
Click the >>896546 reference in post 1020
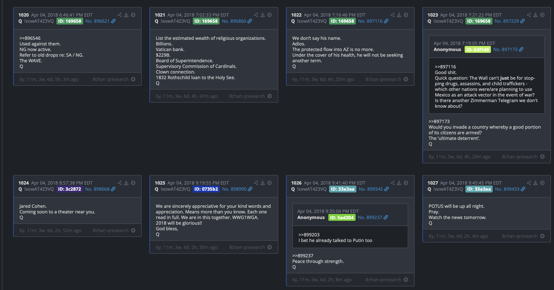point(30,38)
